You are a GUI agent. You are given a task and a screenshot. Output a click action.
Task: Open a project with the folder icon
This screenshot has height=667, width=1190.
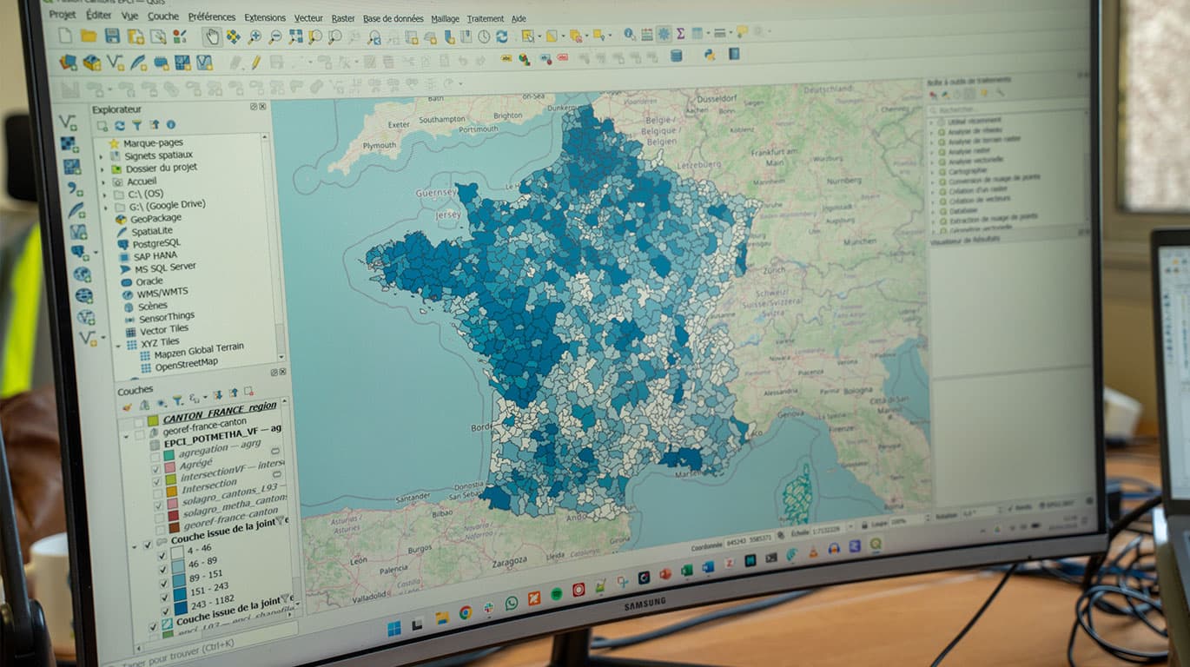point(88,36)
